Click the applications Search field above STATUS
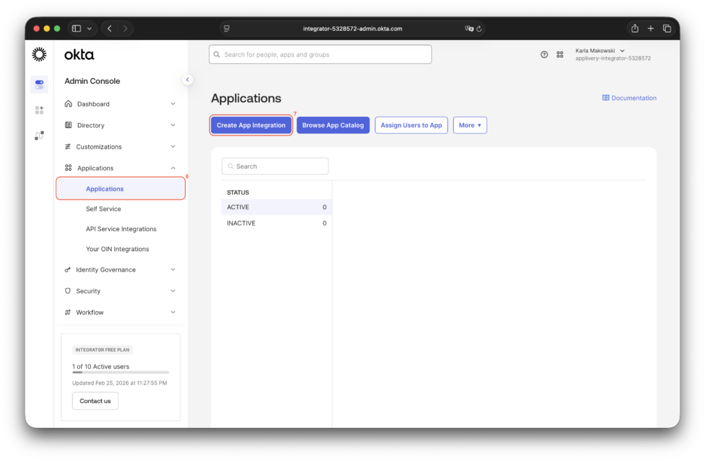 pyautogui.click(x=275, y=166)
